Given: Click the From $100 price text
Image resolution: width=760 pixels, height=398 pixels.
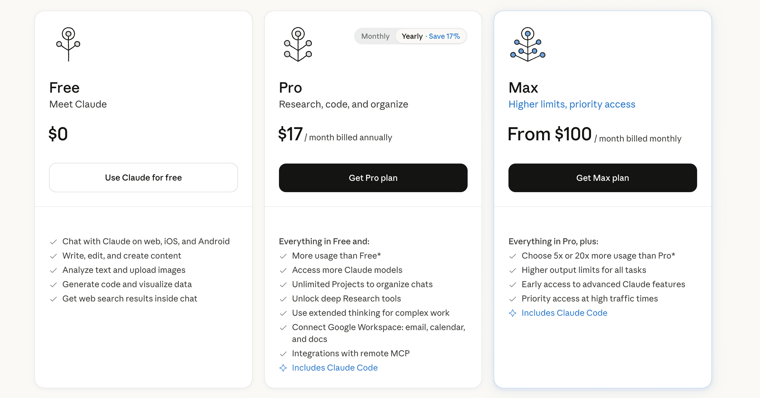Looking at the screenshot, I should pyautogui.click(x=549, y=134).
